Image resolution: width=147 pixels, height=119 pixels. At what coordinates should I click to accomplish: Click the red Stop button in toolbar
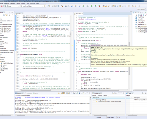point(2,6)
